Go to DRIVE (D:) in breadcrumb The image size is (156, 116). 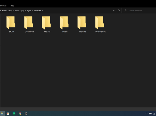(20, 11)
